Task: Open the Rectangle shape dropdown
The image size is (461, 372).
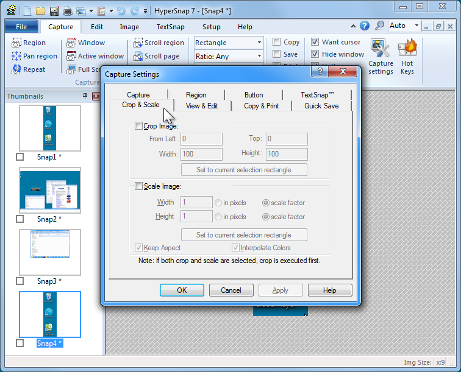Action: [259, 43]
